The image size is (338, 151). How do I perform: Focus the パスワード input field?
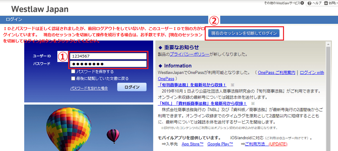coord(108,64)
